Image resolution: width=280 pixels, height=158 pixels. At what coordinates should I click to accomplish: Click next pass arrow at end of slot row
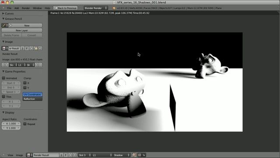[40, 65]
